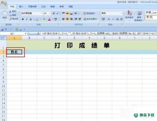Switch to the Insert ribbon tab
The width and height of the screenshot is (157, 121).
click(21, 7)
